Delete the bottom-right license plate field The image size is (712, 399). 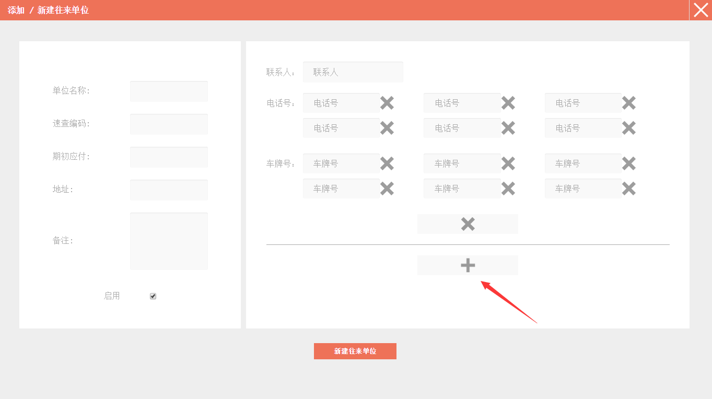pos(629,189)
